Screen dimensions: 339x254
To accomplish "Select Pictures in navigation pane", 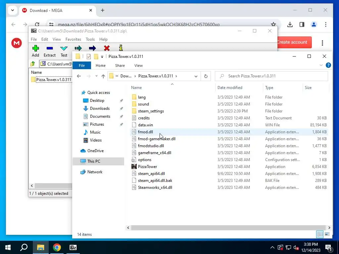I will click(x=97, y=124).
